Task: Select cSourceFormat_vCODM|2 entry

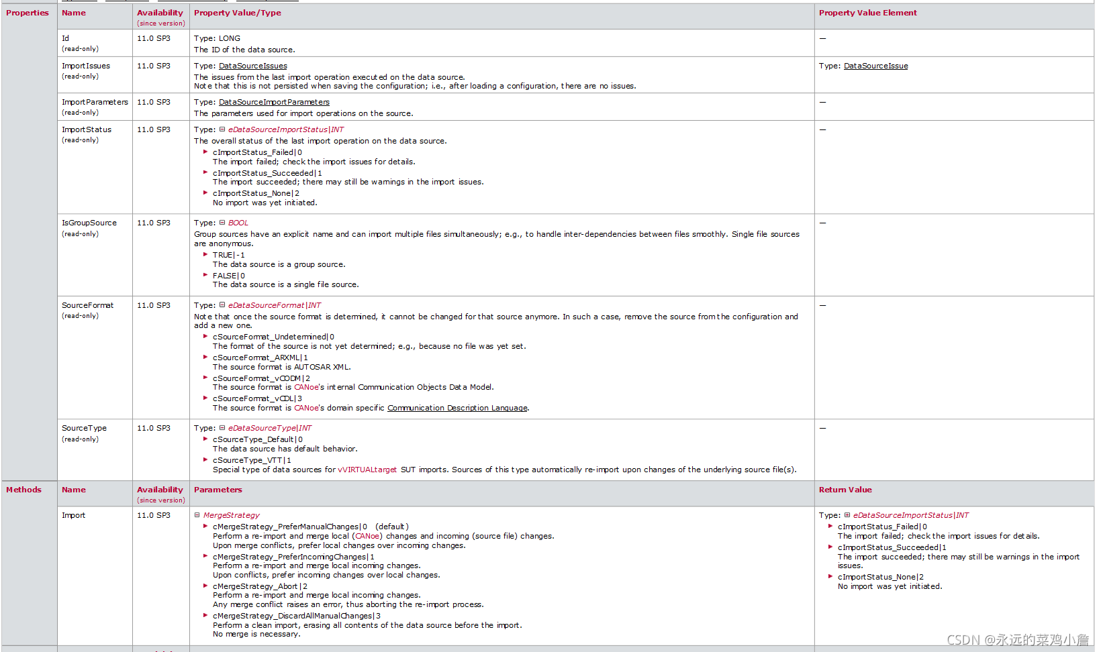Action: (261, 378)
